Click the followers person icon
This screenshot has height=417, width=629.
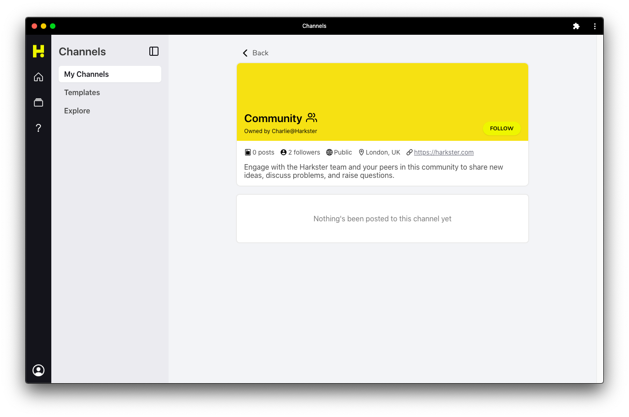coord(284,152)
